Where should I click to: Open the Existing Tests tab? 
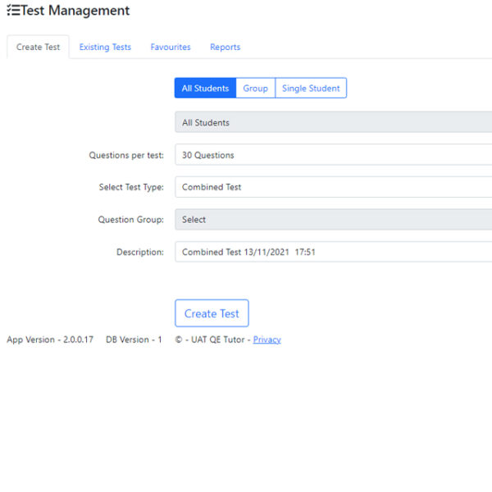[x=105, y=48]
